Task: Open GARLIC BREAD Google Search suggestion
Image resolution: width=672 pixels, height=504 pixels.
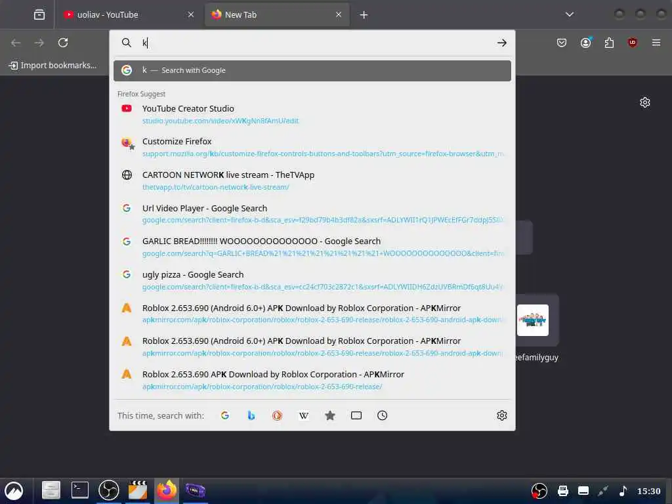Action: [x=312, y=247]
